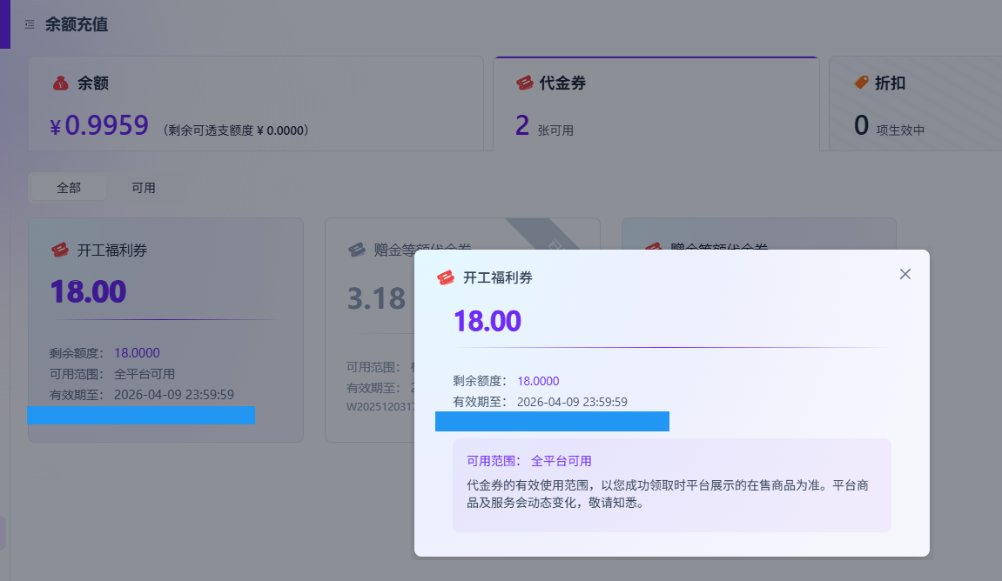Click ticket icon on background 开工福利券 card

pyautogui.click(x=59, y=250)
